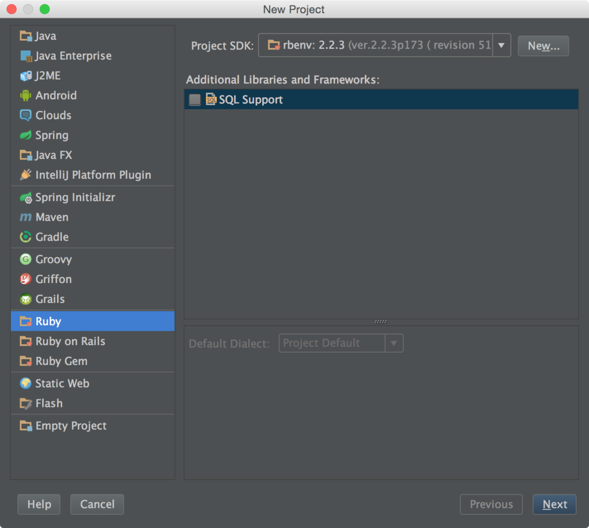Select the Ruby Gem label
589x528 pixels.
(62, 361)
